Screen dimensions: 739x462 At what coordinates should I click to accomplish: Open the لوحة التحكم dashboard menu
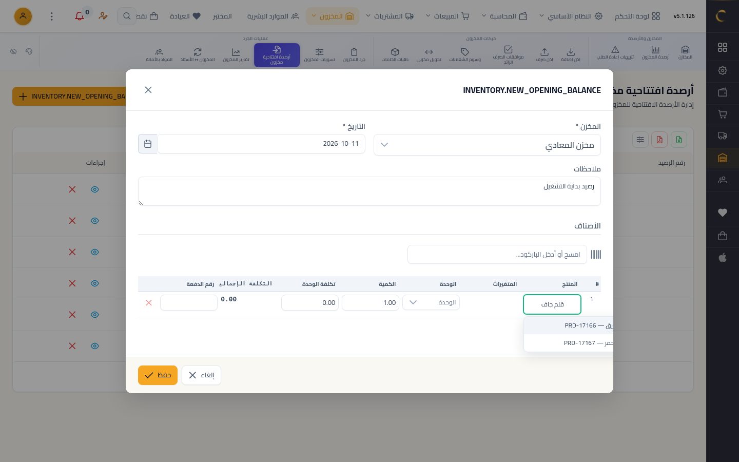(637, 16)
